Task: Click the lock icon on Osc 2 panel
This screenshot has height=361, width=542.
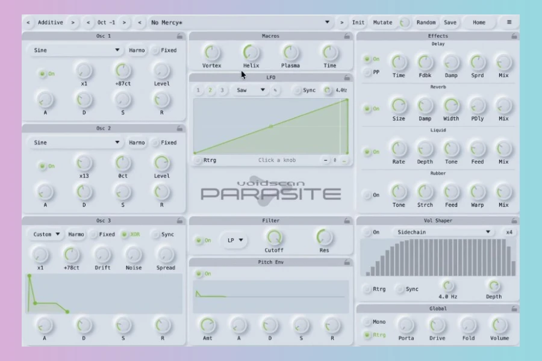Action: (x=179, y=128)
